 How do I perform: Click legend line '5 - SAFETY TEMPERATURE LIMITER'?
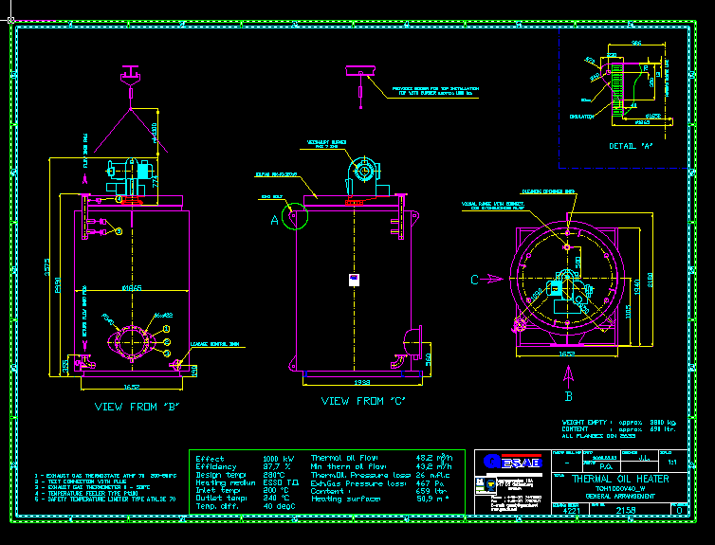pyautogui.click(x=105, y=499)
